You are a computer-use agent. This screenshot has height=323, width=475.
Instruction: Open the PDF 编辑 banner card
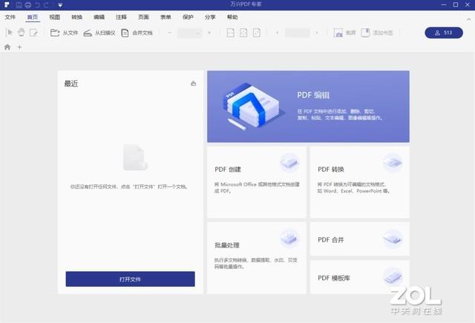(308, 107)
